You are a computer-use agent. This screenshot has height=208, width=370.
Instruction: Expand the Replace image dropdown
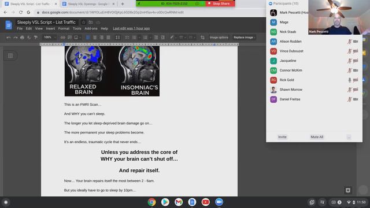point(244,37)
